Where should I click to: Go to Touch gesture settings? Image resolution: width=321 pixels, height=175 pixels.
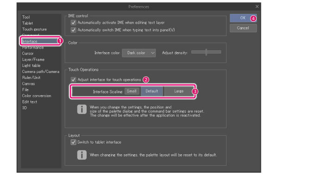[x=34, y=30]
